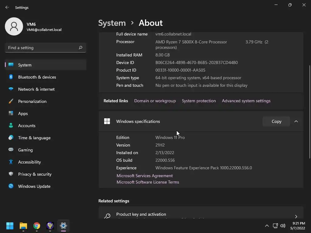
Task: Click the Time & language clock icon
Action: [x=11, y=137]
